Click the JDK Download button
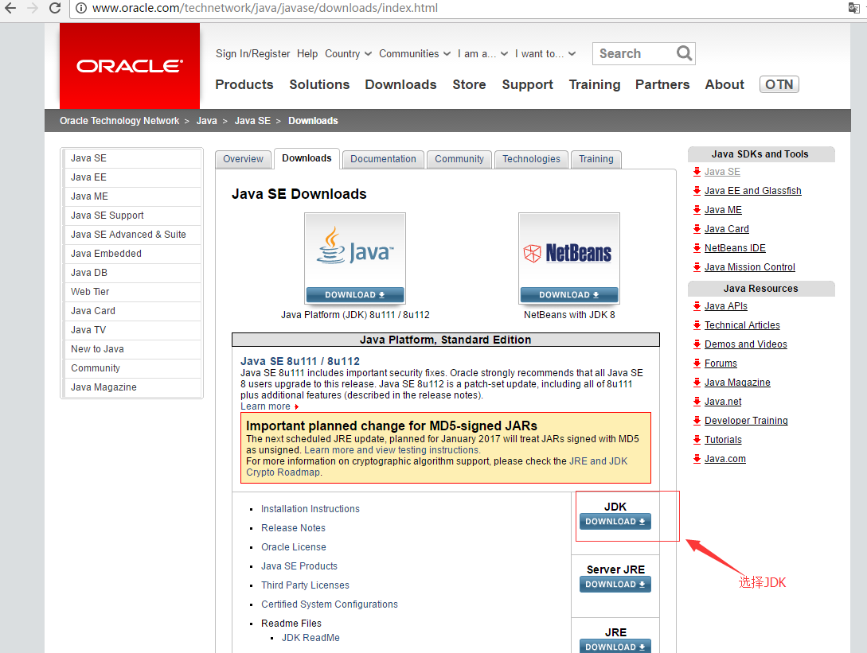867x653 pixels. pyautogui.click(x=615, y=522)
